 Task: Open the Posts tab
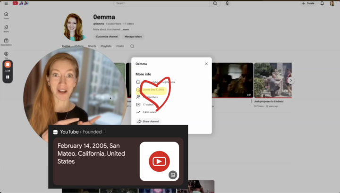pos(120,46)
